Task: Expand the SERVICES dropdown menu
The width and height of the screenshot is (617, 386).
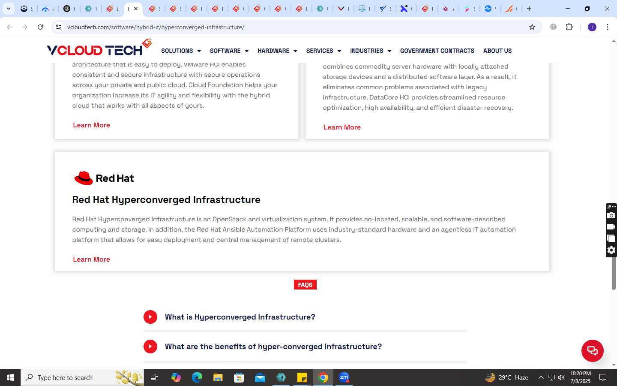Action: pyautogui.click(x=323, y=51)
